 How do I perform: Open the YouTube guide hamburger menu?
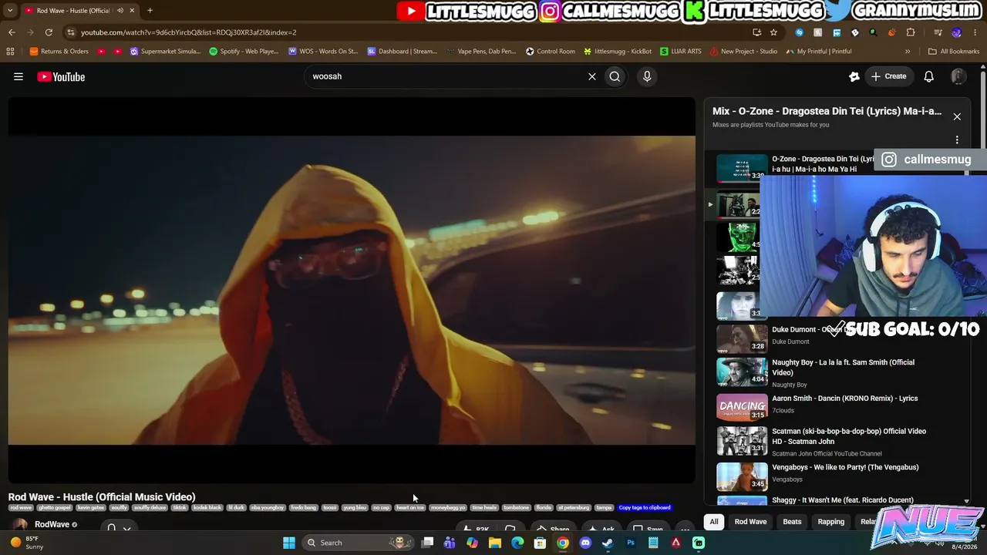[19, 76]
